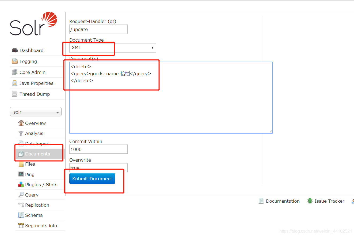The width and height of the screenshot is (354, 236).
Task: Click the Issue Tracker bug icon
Action: 310,201
